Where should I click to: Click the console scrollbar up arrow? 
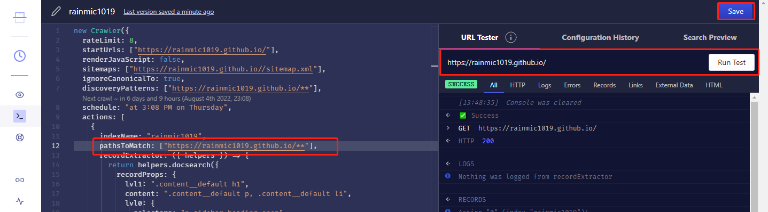[x=754, y=97]
